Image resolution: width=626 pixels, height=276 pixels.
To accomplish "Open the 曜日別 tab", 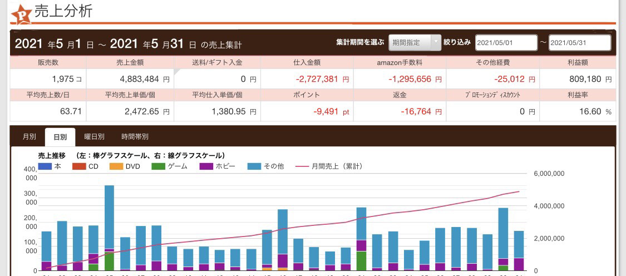I will 94,136.
